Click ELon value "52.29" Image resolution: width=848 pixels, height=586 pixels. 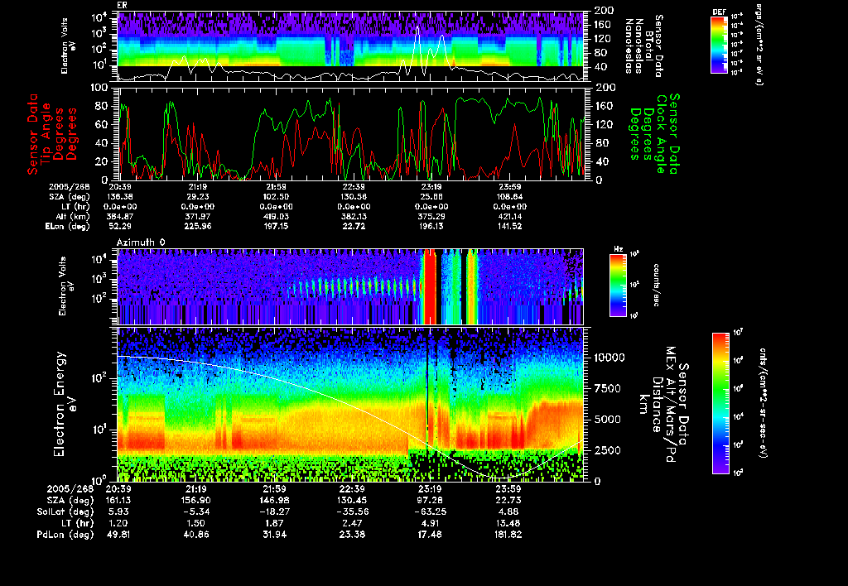(x=120, y=227)
